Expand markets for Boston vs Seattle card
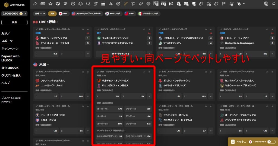 coord(211,96)
